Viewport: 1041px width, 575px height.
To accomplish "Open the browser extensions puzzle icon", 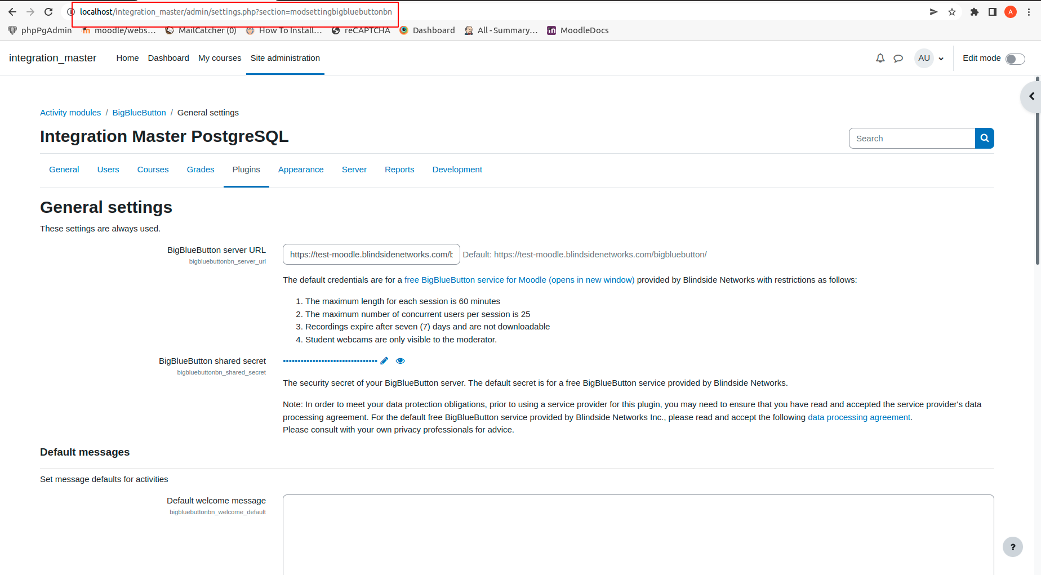I will 975,12.
